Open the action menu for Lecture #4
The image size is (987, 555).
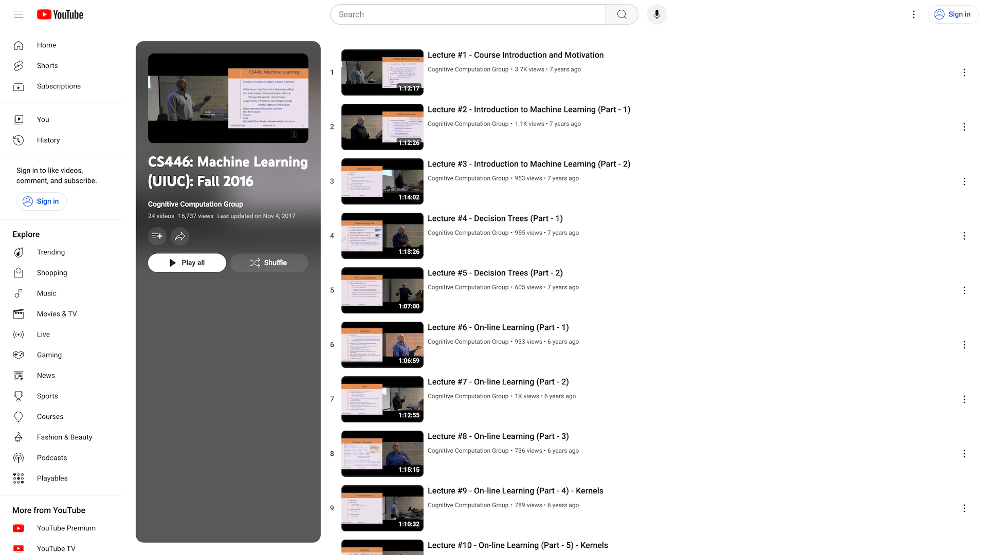coord(964,236)
